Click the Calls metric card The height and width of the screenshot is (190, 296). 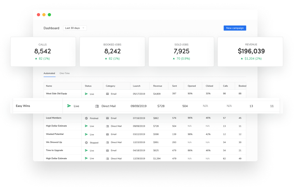pos(42,51)
